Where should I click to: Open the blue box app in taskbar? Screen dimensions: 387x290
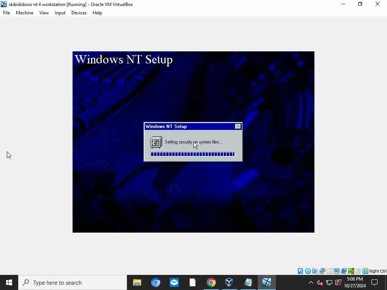point(174,282)
